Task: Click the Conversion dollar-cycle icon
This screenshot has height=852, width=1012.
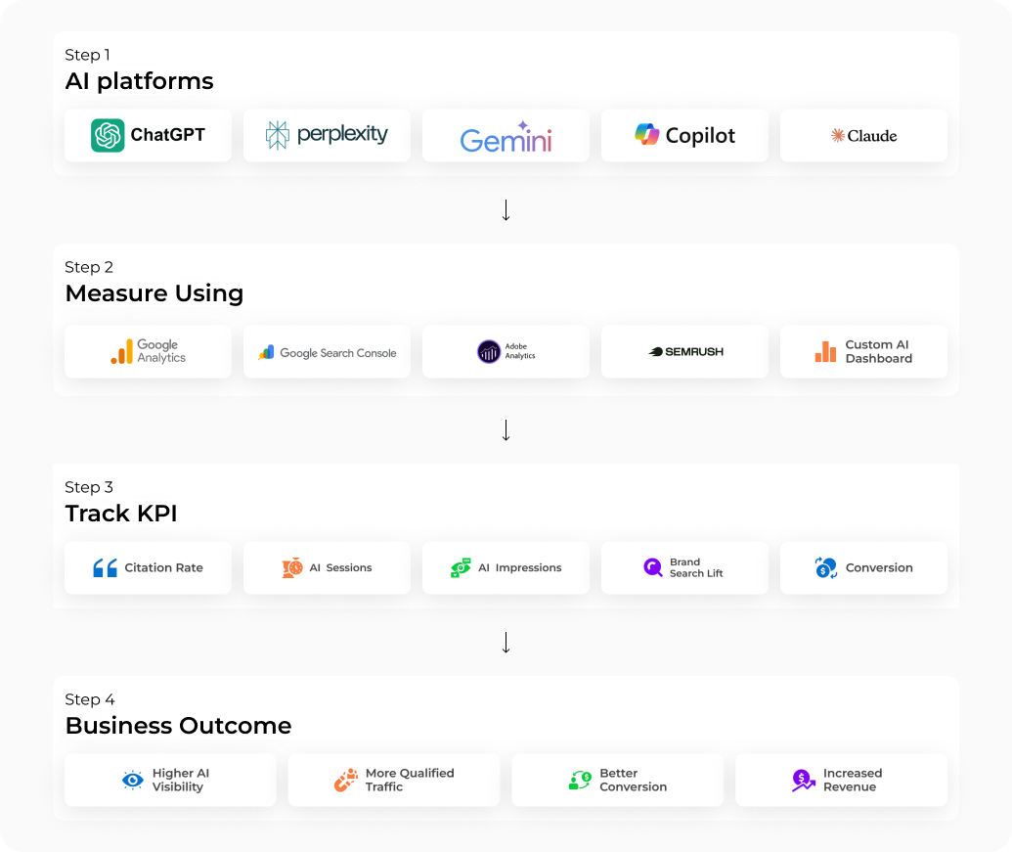Action: tap(825, 568)
